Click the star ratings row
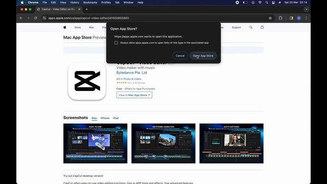Image resolution: width=327 pixels, height=184 pixels. pyautogui.click(x=131, y=83)
